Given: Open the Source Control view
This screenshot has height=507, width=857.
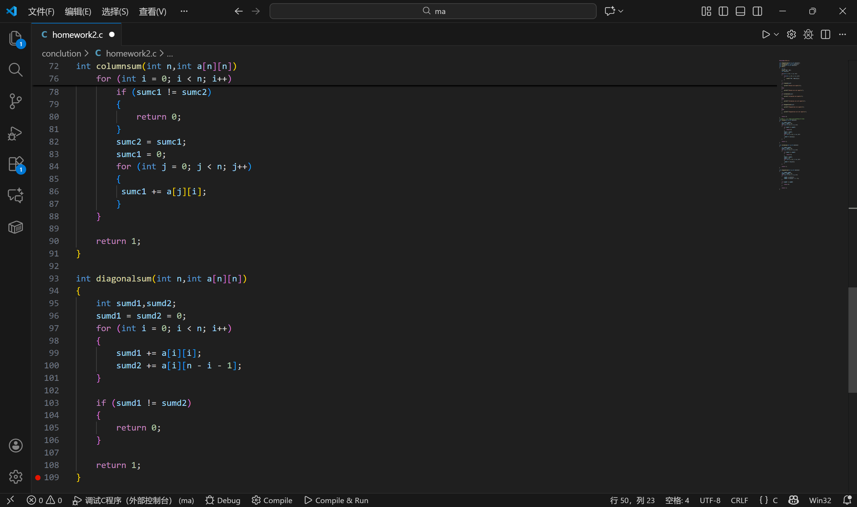Looking at the screenshot, I should point(15,101).
